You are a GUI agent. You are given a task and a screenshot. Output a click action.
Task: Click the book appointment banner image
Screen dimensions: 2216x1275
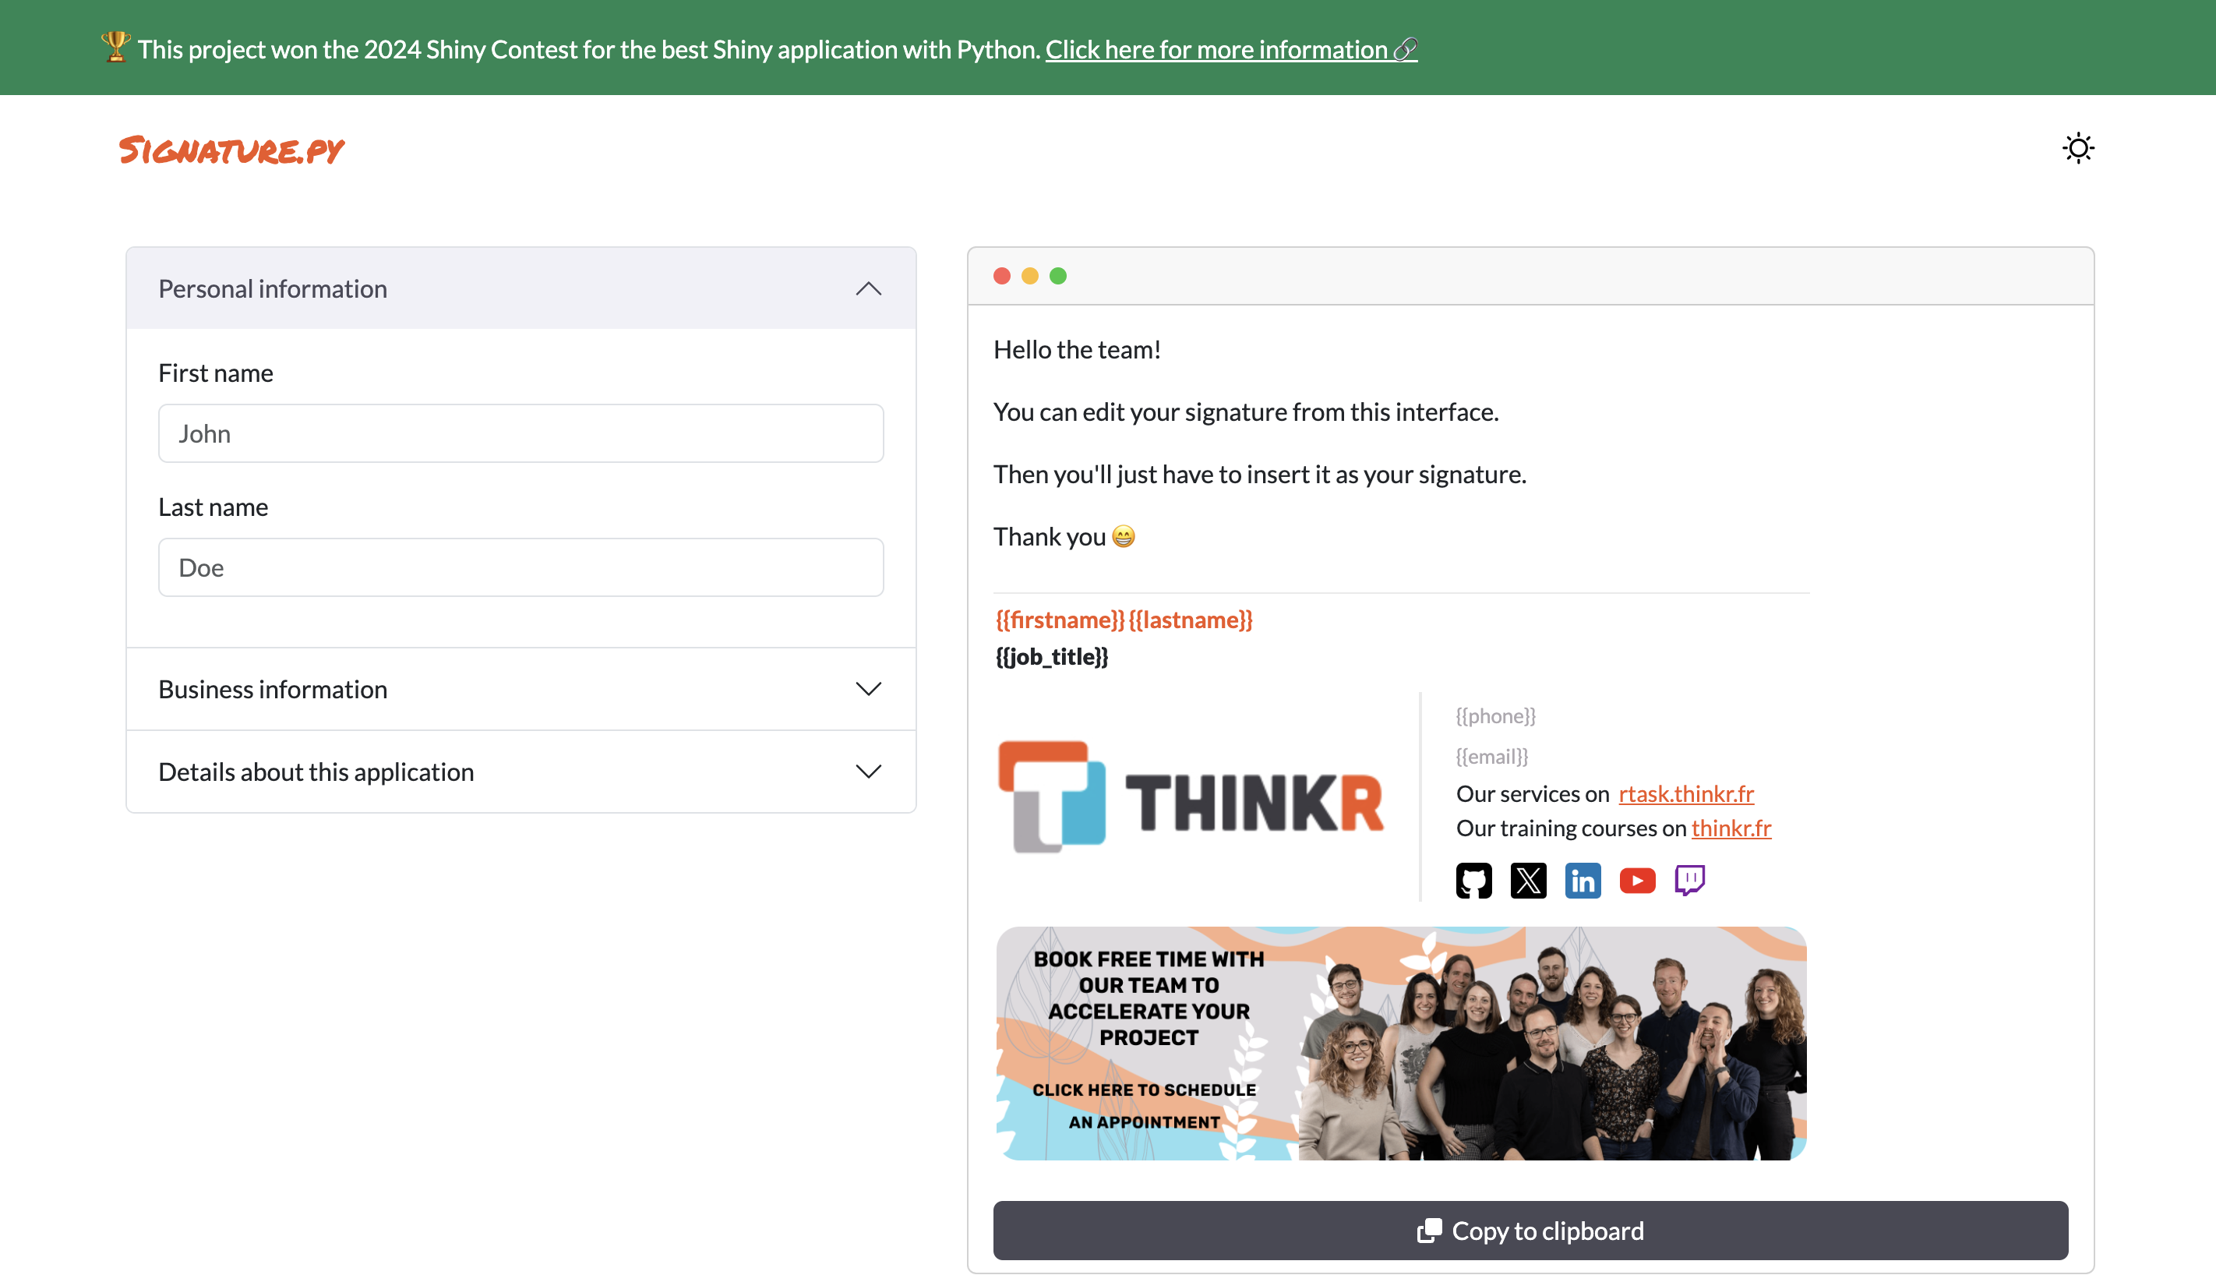click(x=1401, y=1044)
